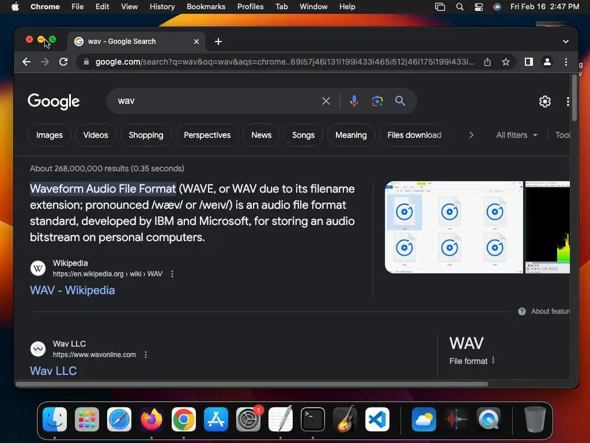The width and height of the screenshot is (590, 443).
Task: Open more options beside File format
Action: pos(493,360)
